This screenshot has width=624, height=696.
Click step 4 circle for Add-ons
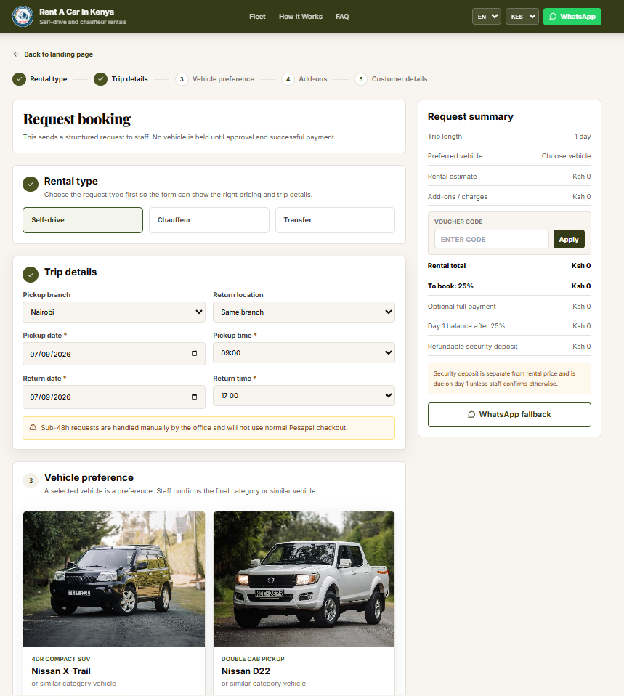[288, 79]
